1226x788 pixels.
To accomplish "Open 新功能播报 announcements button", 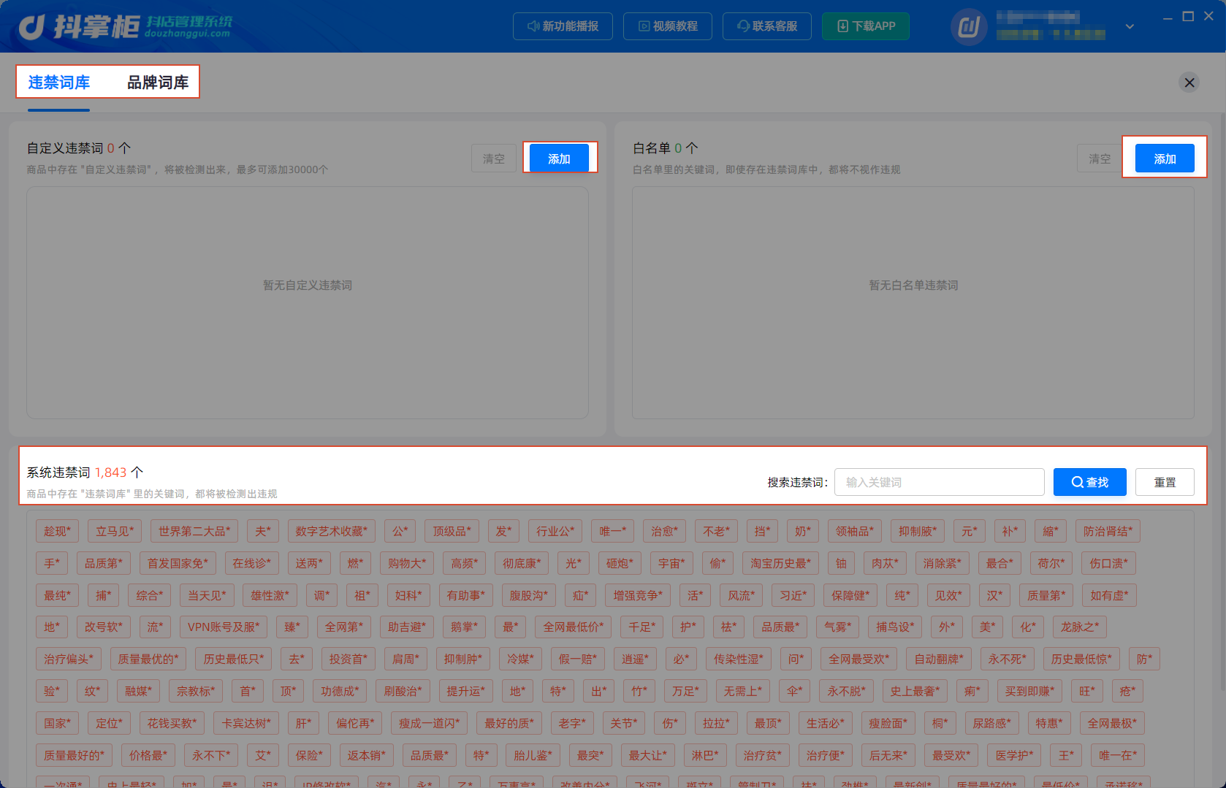I will pyautogui.click(x=563, y=26).
